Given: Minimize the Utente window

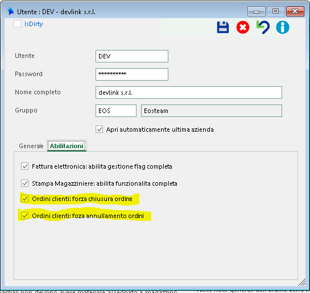Looking at the screenshot, I should 256,11.
